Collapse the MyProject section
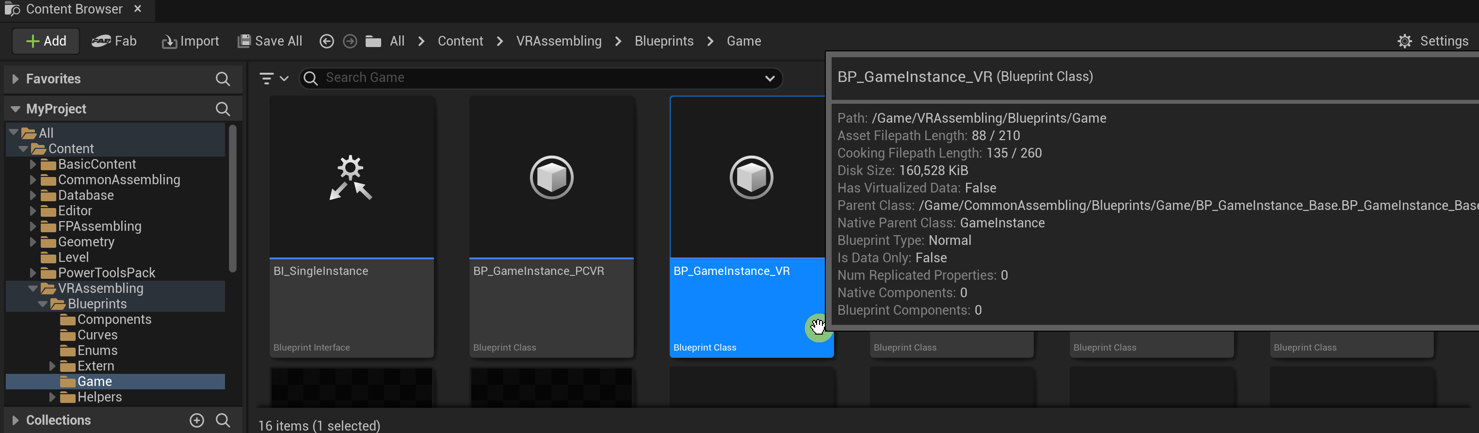The width and height of the screenshot is (1479, 433). tap(16, 109)
